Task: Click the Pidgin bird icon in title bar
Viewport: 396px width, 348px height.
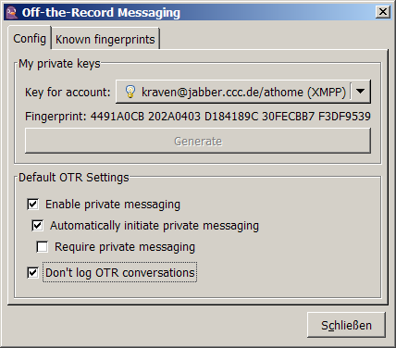Action: [x=12, y=13]
